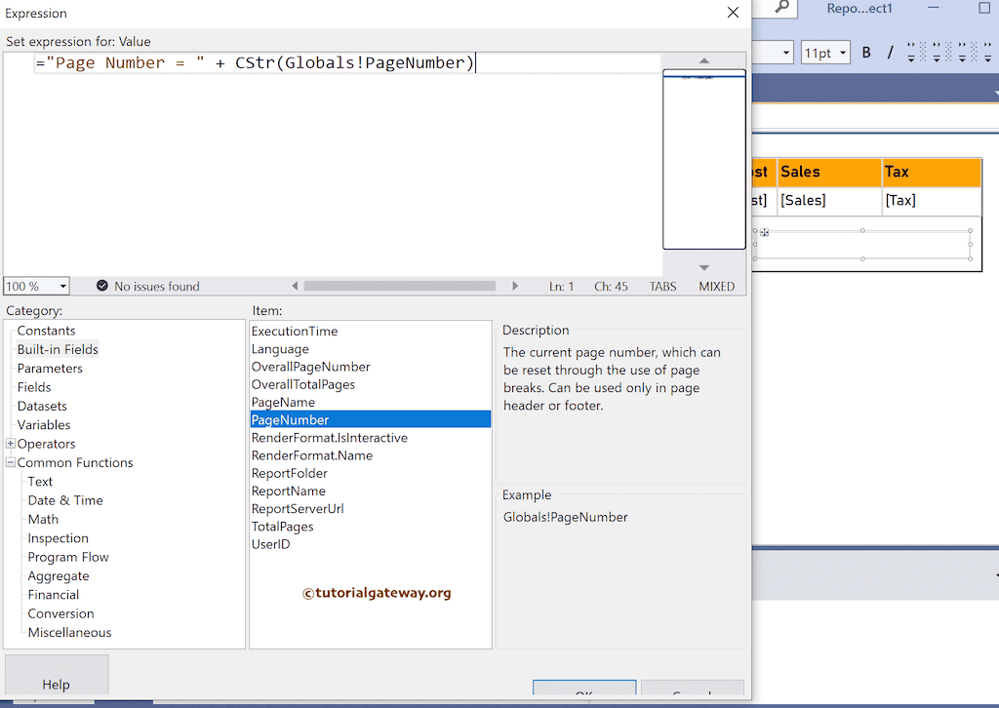This screenshot has width=999, height=708.
Task: Click the right scroll arrow in the status bar
Action: tap(515, 286)
